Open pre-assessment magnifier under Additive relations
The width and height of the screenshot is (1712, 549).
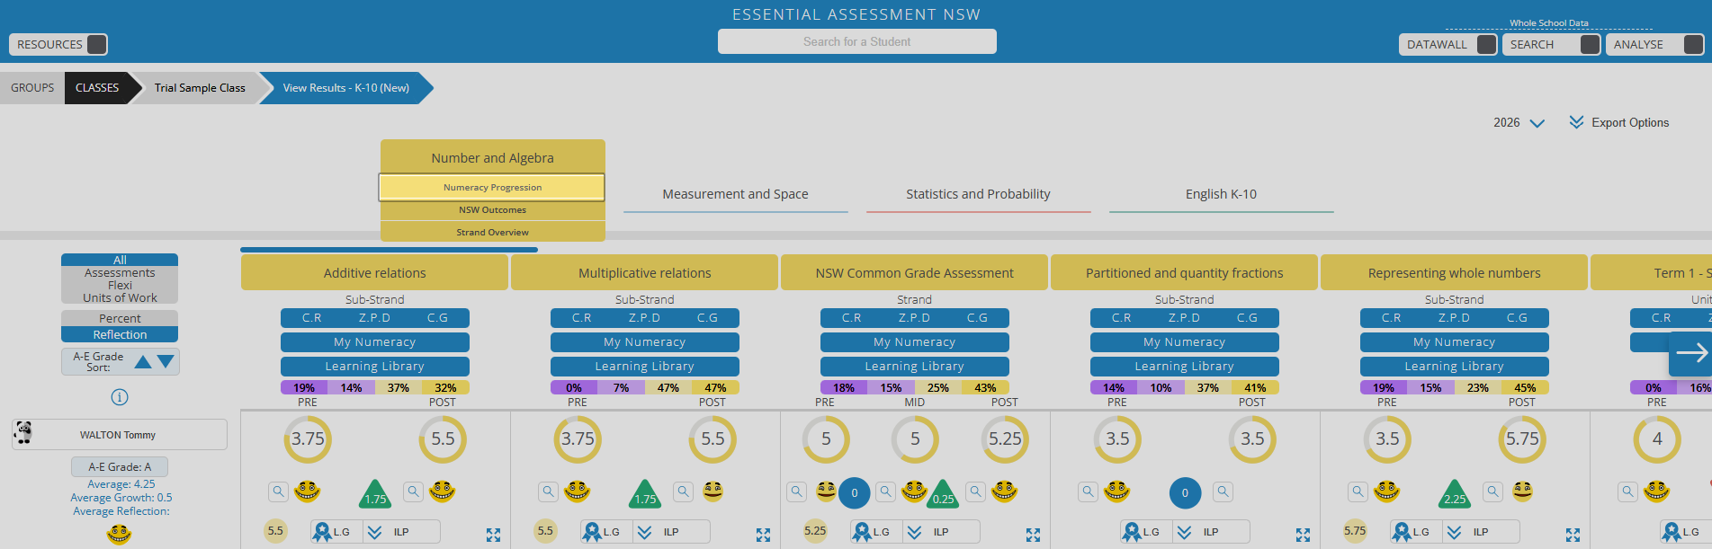point(279,491)
